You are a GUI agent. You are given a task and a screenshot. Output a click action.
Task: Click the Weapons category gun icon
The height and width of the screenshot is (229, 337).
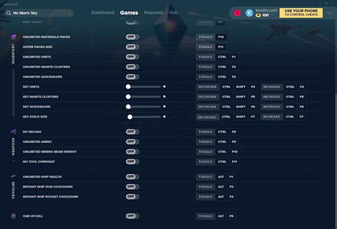(13, 131)
